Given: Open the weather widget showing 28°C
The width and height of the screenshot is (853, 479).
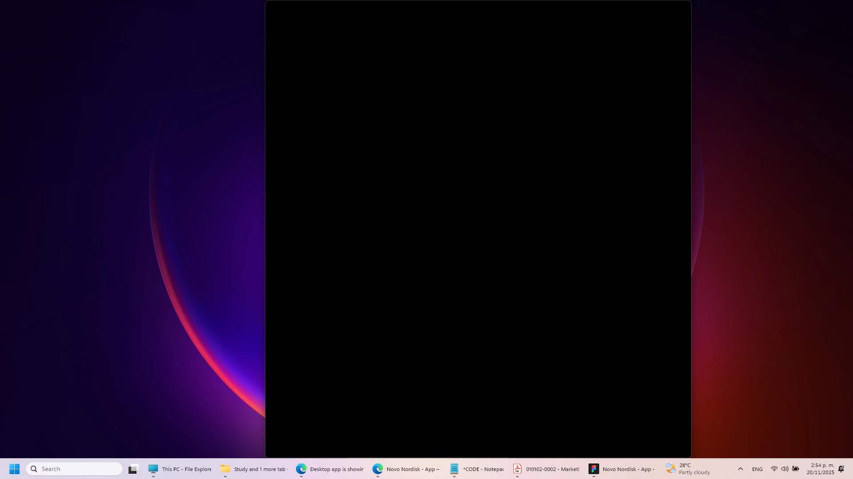Looking at the screenshot, I should (x=688, y=469).
